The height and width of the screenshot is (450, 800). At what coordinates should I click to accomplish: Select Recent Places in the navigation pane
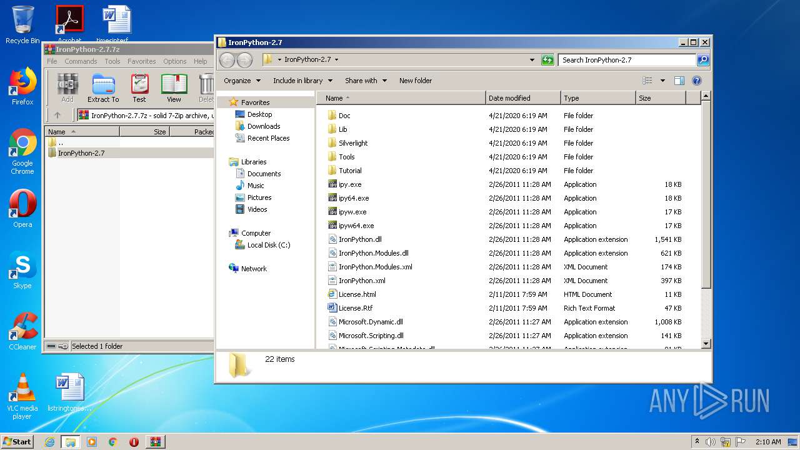click(x=268, y=138)
